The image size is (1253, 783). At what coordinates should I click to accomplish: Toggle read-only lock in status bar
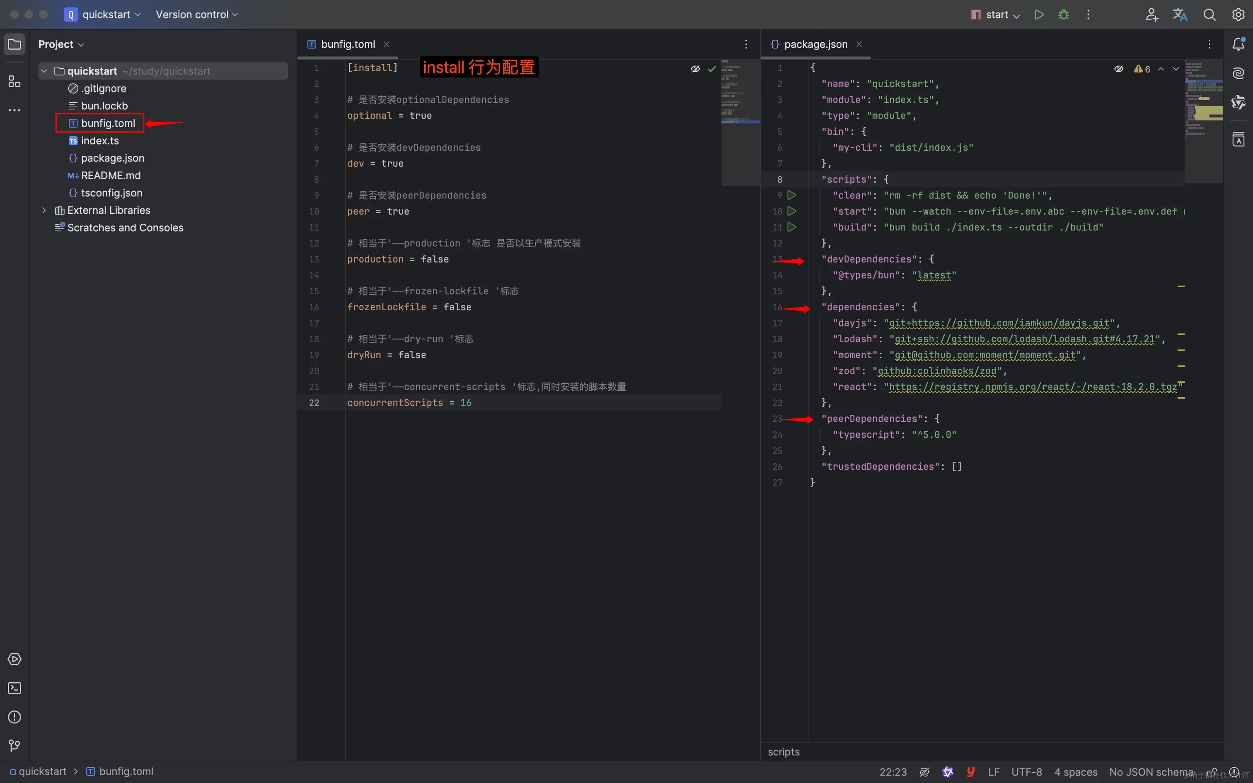(1212, 772)
